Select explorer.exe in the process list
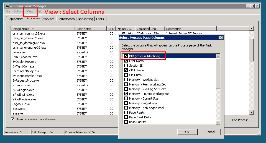Image resolution: width=266 pixels, height=143 pixels. 21,85
